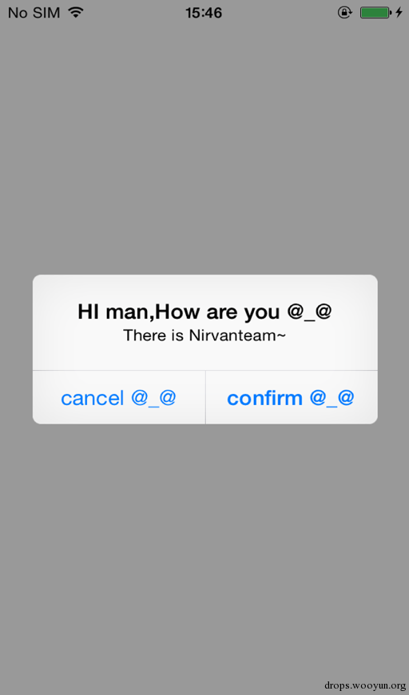Tap the rotation lock icon
This screenshot has height=695, width=409.
tap(344, 13)
